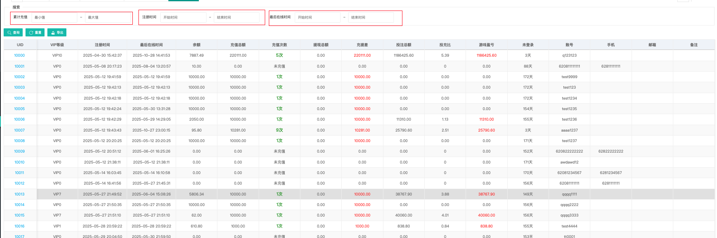This screenshot has width=717, height=238.
Task: Open user UID 10007
Action: coord(19,130)
